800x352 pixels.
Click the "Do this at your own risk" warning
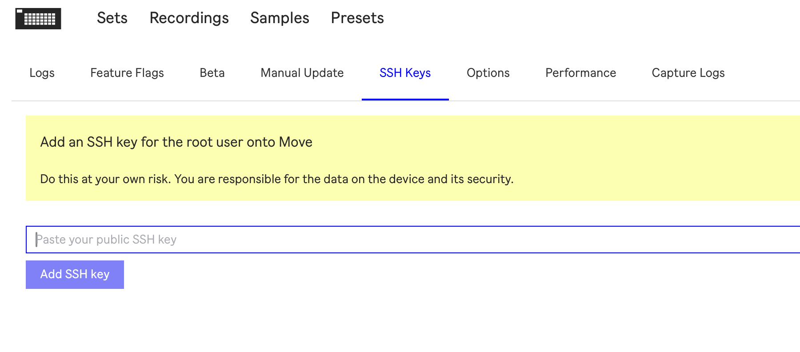pyautogui.click(x=276, y=179)
